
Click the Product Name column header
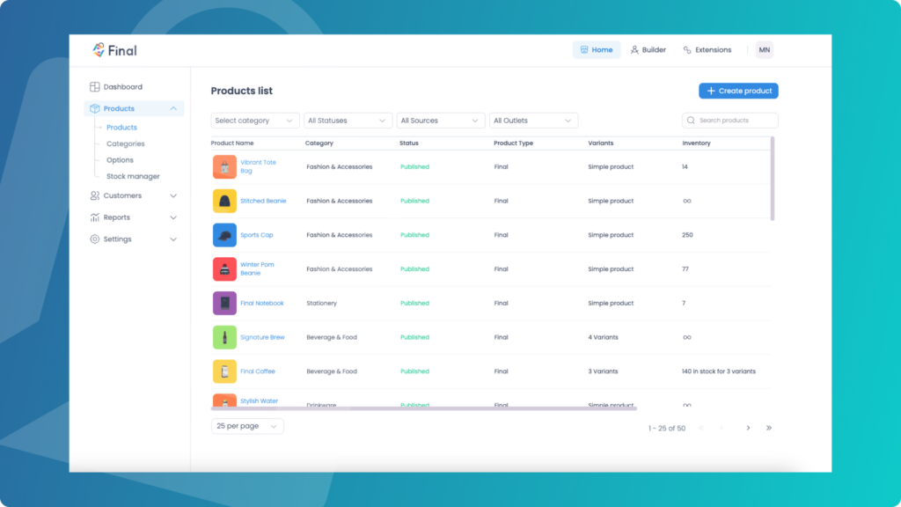click(232, 143)
